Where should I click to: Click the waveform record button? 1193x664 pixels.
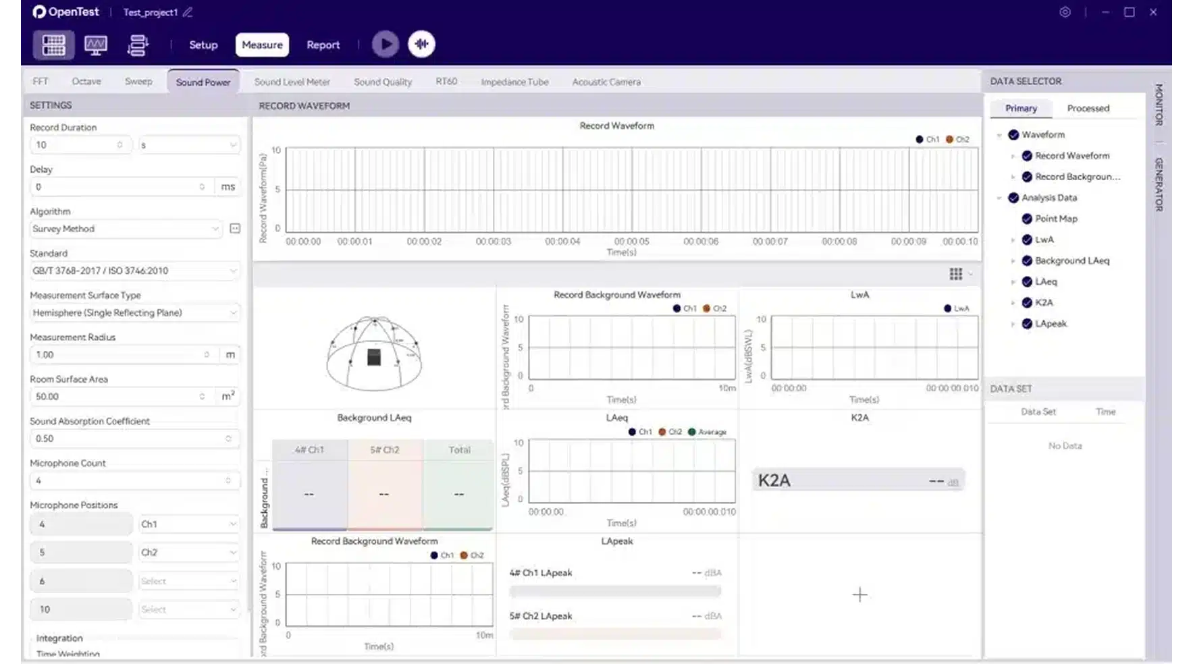(421, 45)
